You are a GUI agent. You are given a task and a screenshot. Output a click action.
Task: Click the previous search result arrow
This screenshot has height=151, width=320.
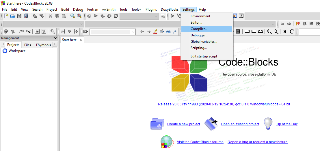tap(142, 32)
